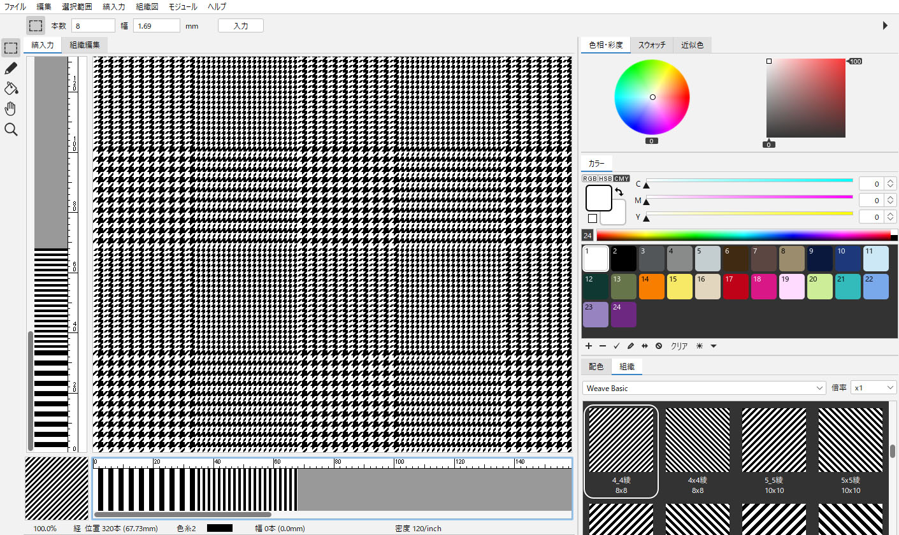Choose the hand pan tool
Screen dimensions: 899x535
pos(11,109)
